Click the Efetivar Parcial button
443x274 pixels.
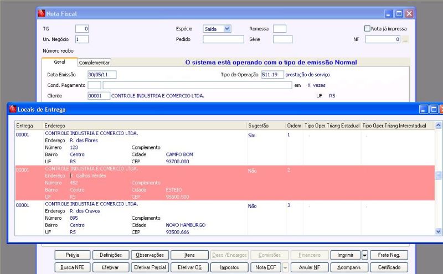coord(150,267)
